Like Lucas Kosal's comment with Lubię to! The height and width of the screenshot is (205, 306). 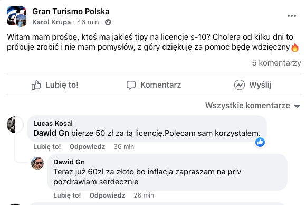(47, 147)
